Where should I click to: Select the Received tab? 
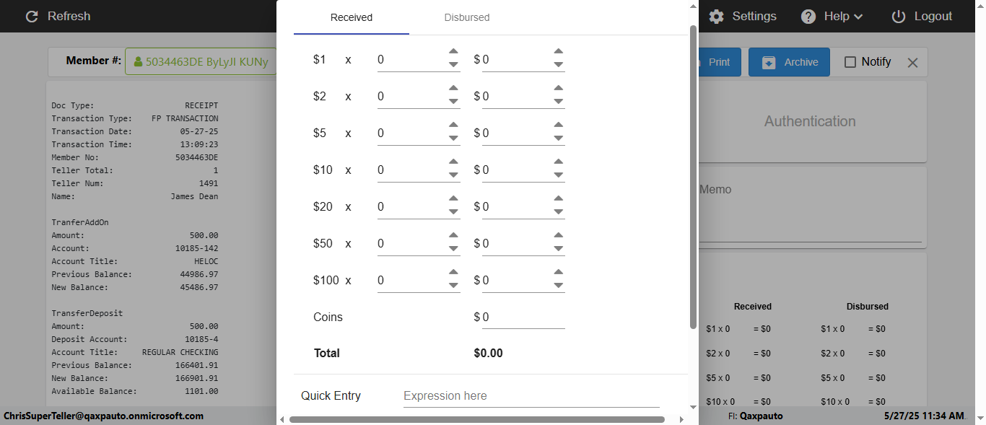pos(352,17)
